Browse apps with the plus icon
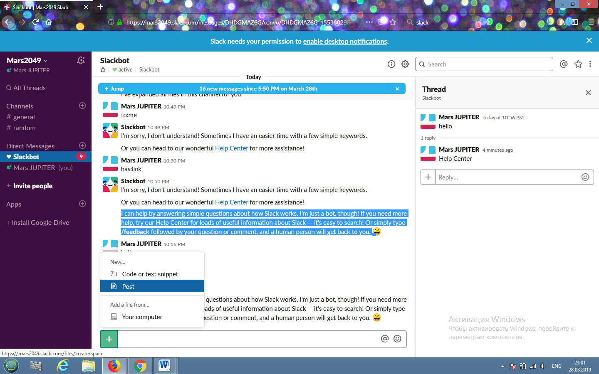Viewport: 599px width, 374px height. (x=82, y=204)
